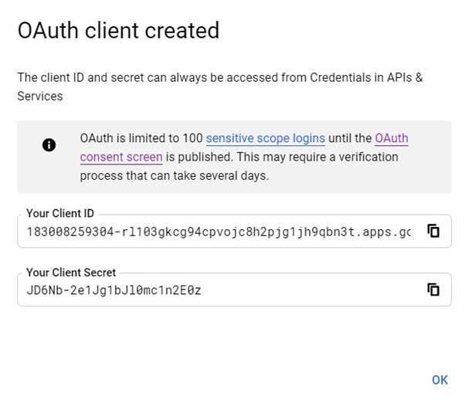Open the sensitive scope logins link
The image size is (472, 406).
(x=265, y=139)
